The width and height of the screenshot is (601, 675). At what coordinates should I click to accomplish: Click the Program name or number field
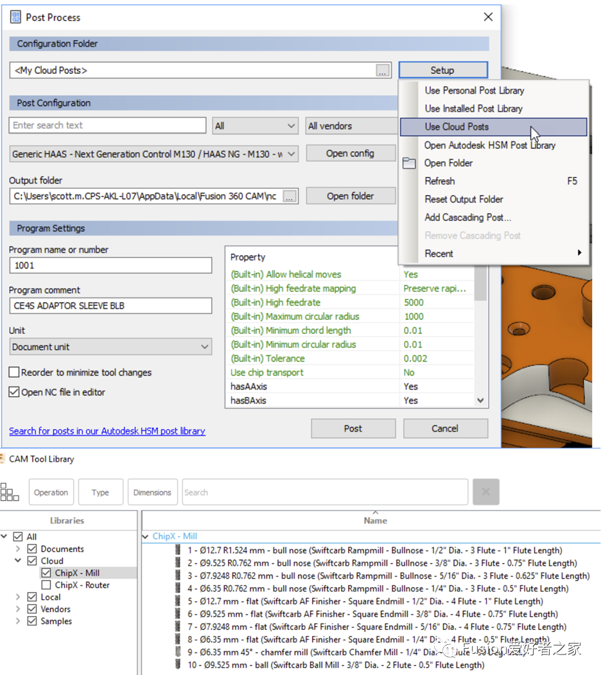click(x=110, y=265)
